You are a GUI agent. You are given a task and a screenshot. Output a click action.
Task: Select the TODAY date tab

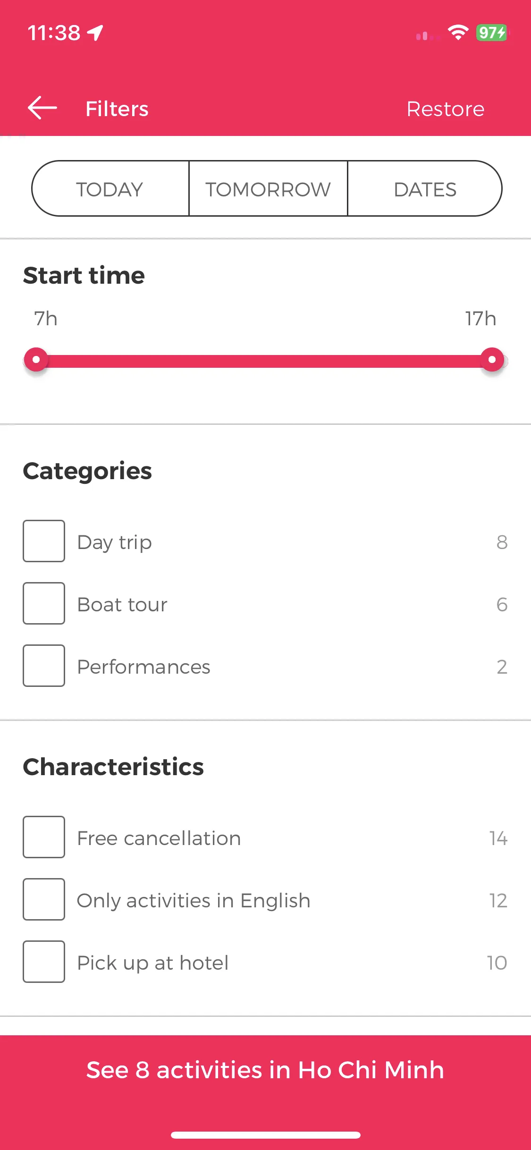(x=110, y=189)
